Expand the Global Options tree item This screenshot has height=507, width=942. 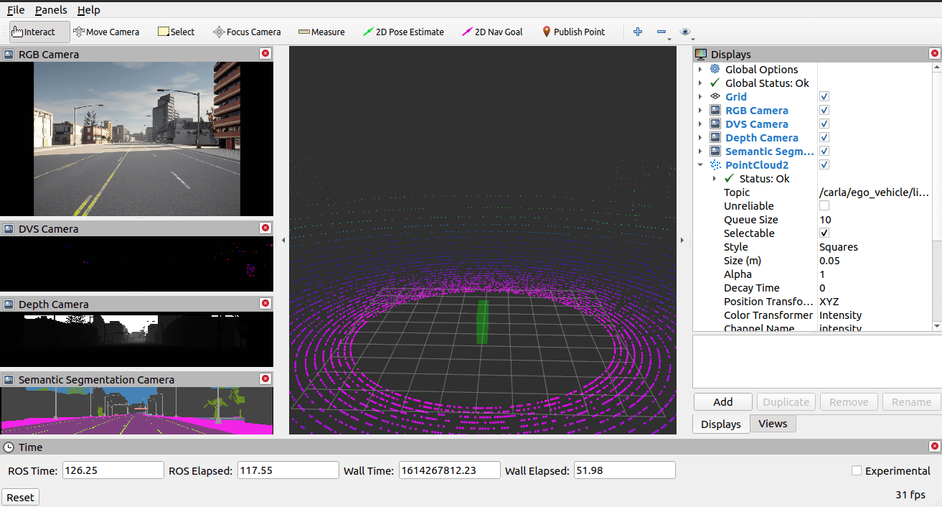700,70
